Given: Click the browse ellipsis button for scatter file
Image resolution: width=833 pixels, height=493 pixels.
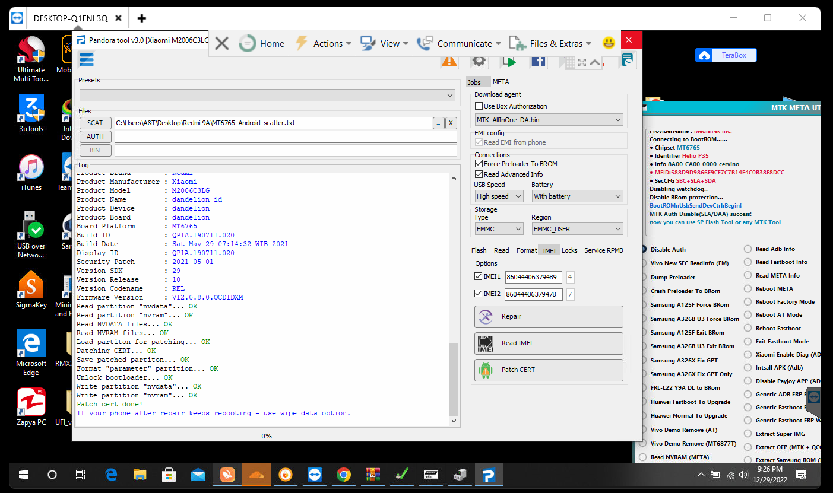Looking at the screenshot, I should (439, 123).
